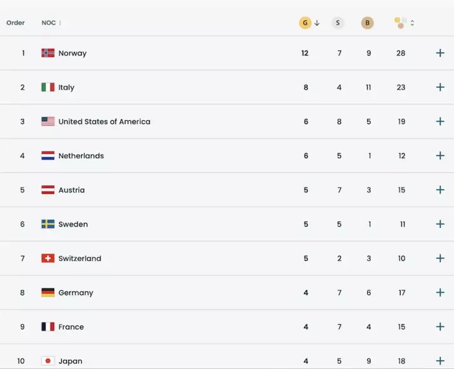Image resolution: width=454 pixels, height=369 pixels.
Task: Open the Austria country link
Action: (x=71, y=190)
